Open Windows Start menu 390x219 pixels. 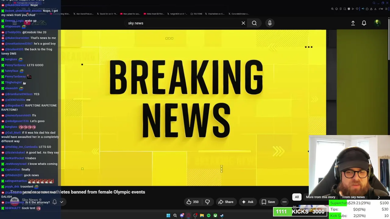click(168, 215)
